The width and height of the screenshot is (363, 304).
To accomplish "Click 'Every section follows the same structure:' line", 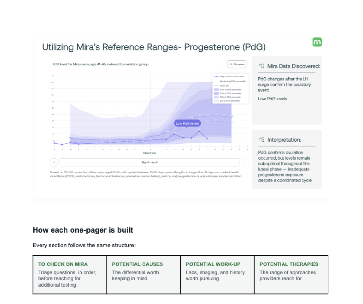I will [x=84, y=245].
